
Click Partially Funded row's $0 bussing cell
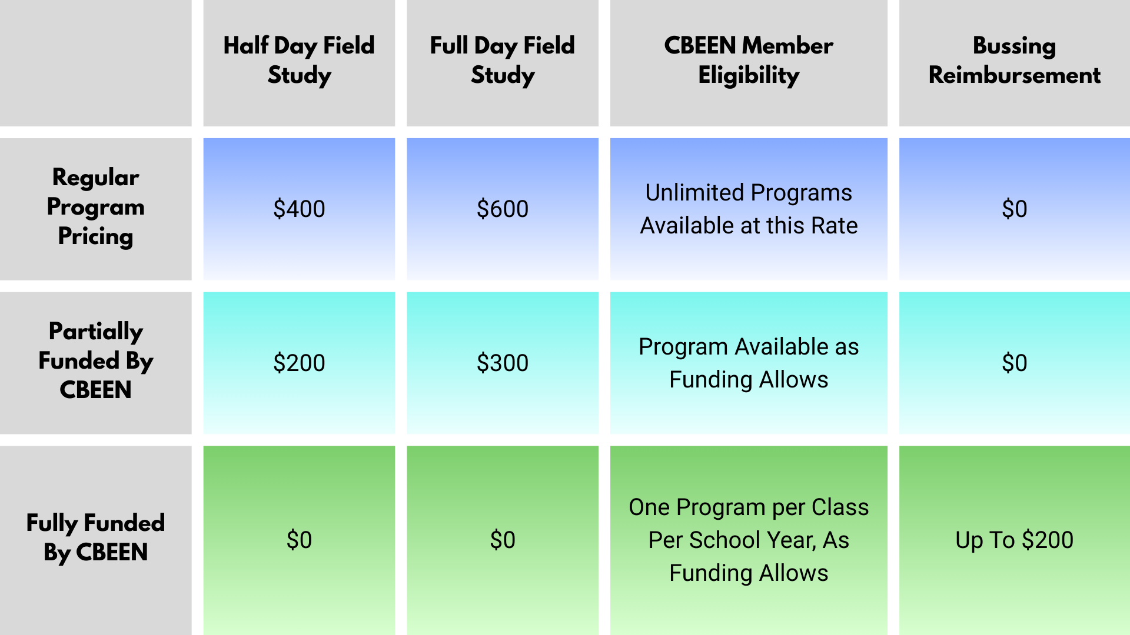click(x=1014, y=363)
